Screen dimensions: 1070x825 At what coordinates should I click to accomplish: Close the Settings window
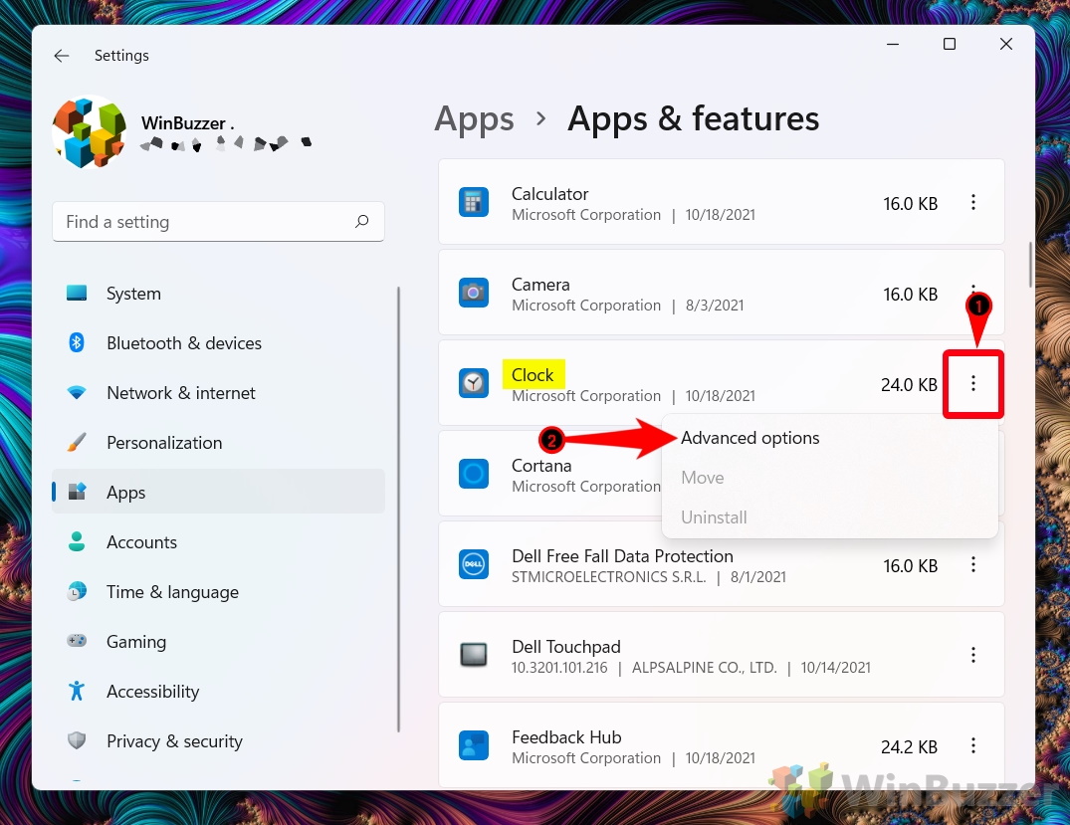click(x=1006, y=45)
